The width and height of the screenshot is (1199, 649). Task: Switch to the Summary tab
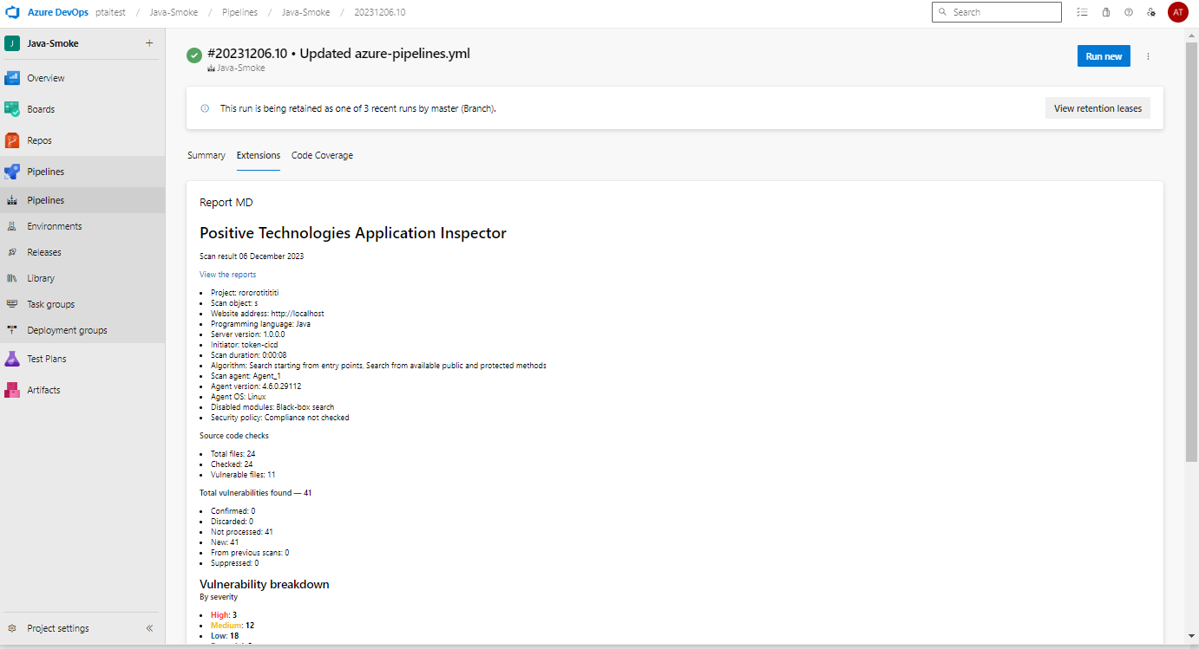point(206,155)
